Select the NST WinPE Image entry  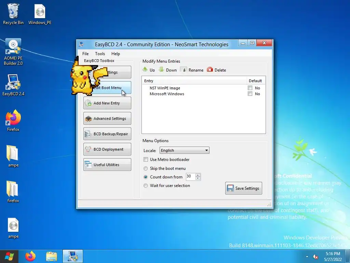pyautogui.click(x=165, y=88)
